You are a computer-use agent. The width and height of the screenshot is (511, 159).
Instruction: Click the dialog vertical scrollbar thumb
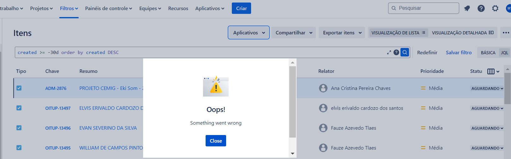(x=292, y=102)
